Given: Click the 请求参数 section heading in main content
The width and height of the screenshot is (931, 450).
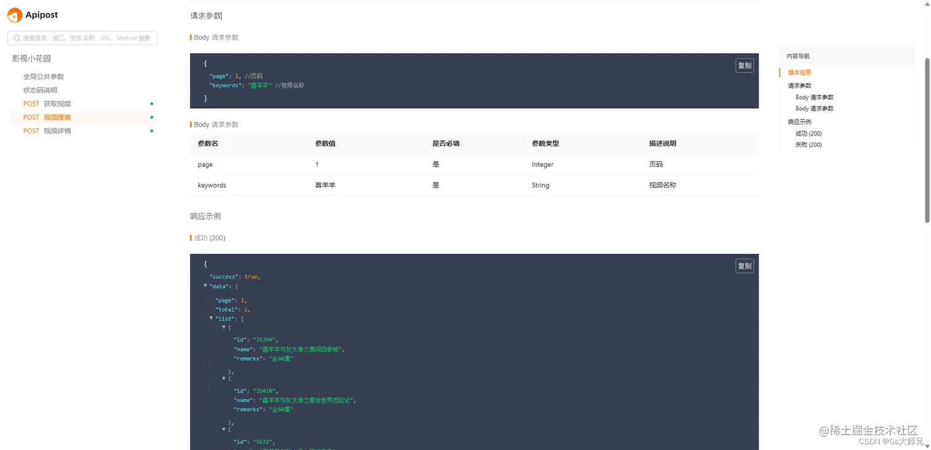Looking at the screenshot, I should pos(206,16).
